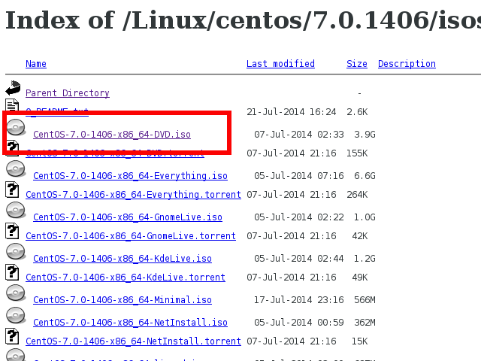The image size is (481, 361).
Task: Sort the directory by the Size header
Action: point(356,64)
